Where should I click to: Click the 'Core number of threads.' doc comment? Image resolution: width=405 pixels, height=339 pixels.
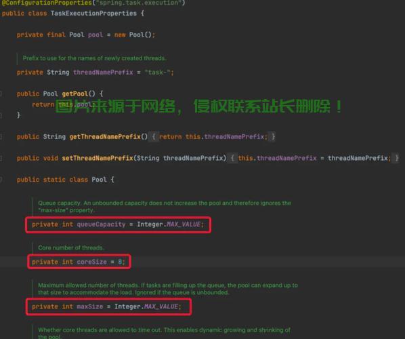point(71,247)
